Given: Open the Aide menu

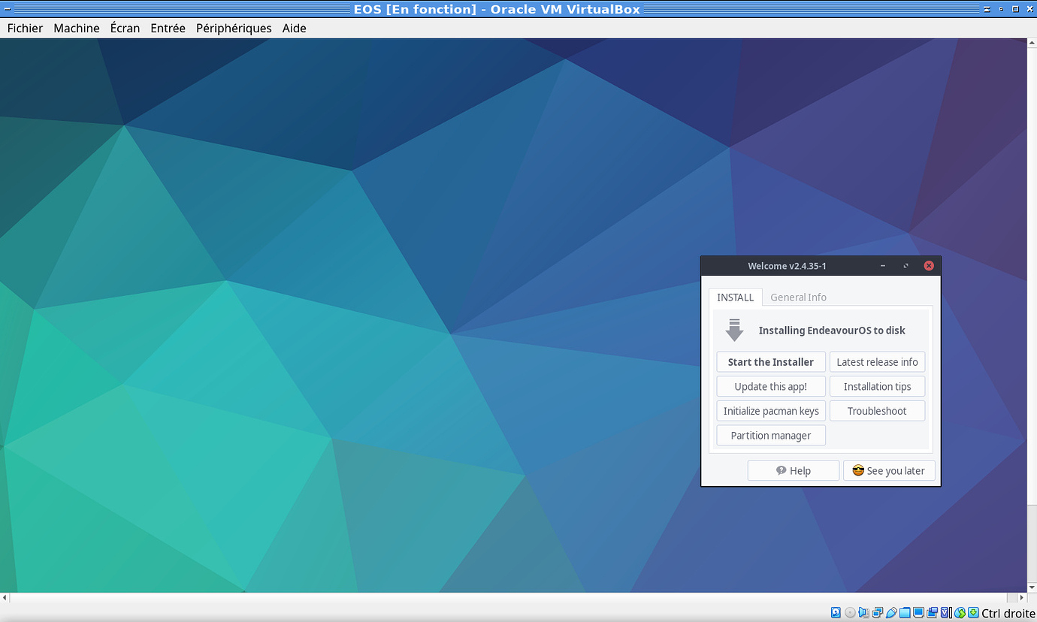Looking at the screenshot, I should (x=295, y=28).
